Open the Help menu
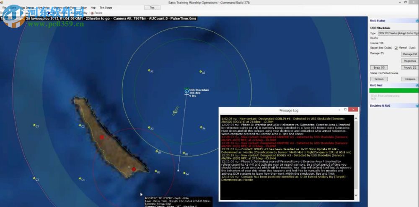This screenshot has width=419, height=207. click(x=93, y=8)
